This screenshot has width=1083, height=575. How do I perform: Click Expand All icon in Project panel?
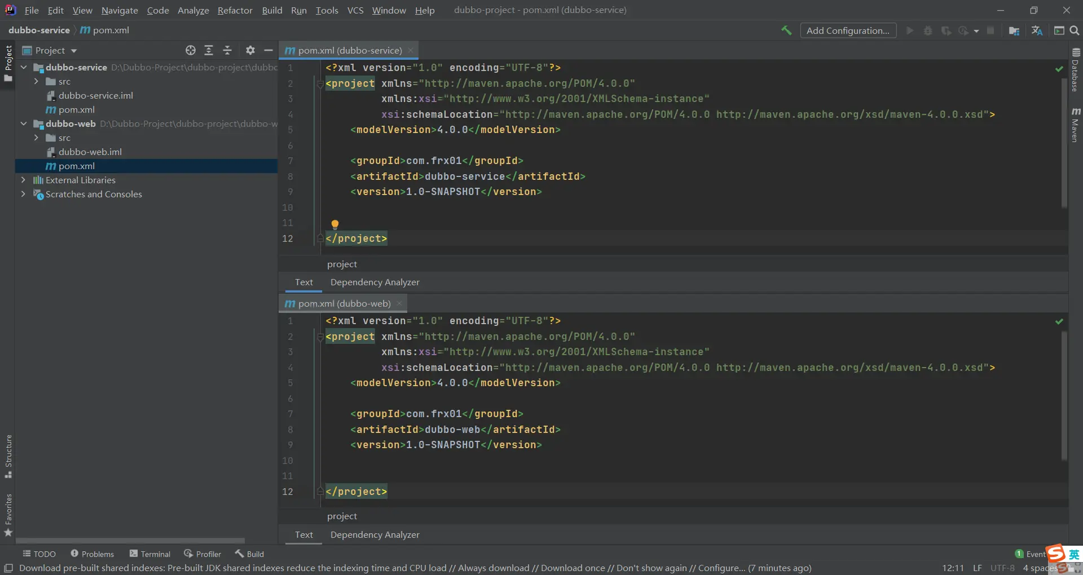click(x=209, y=50)
